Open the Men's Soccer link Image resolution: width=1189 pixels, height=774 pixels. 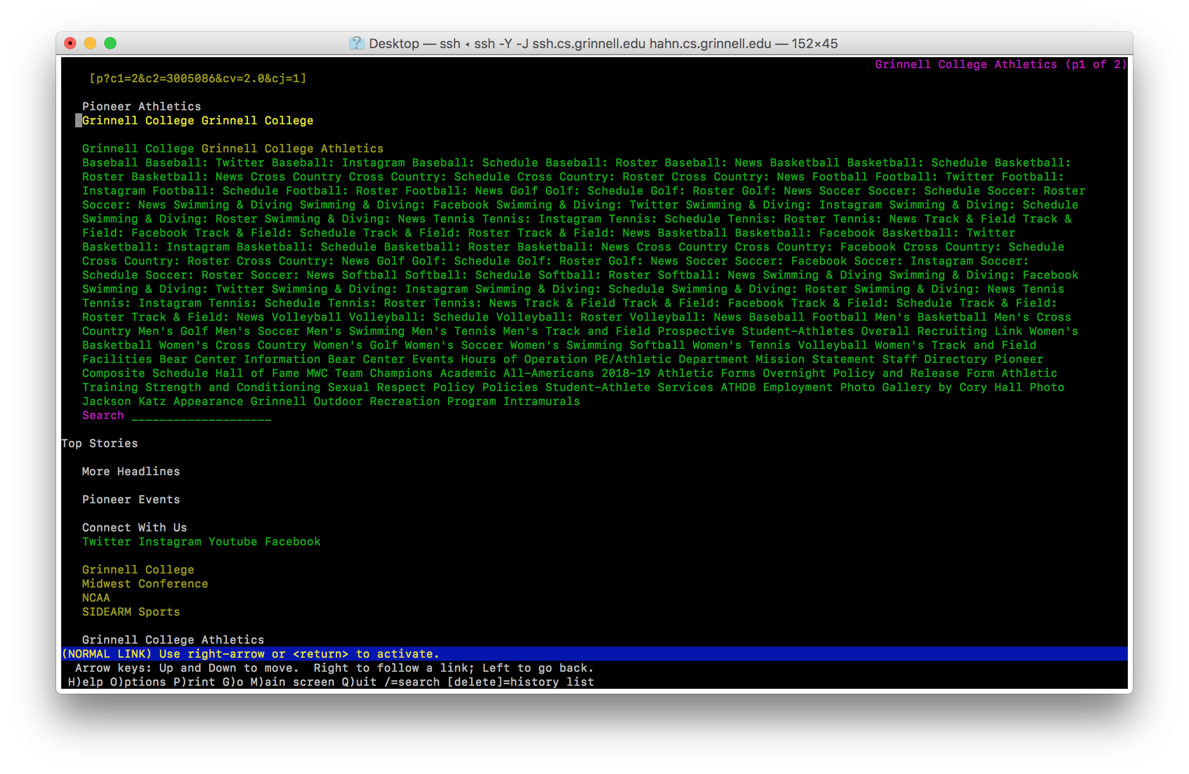coord(257,331)
